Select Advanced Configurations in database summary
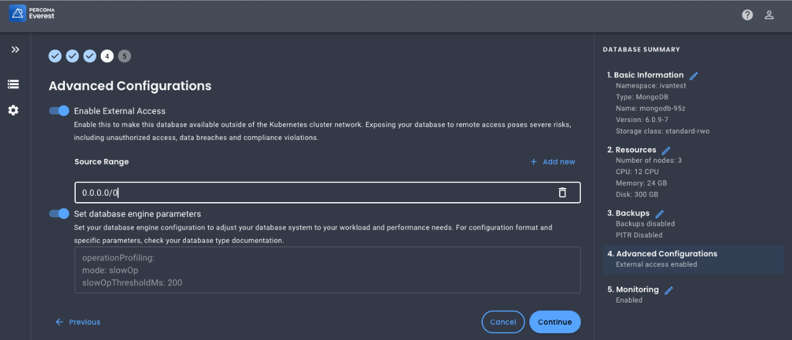The width and height of the screenshot is (792, 340). tap(666, 254)
